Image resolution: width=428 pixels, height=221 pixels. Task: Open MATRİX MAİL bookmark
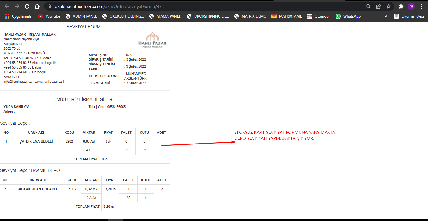tap(287, 16)
